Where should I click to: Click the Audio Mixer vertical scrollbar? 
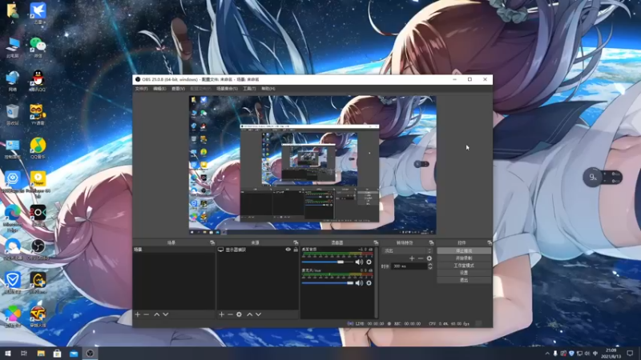coord(376,282)
